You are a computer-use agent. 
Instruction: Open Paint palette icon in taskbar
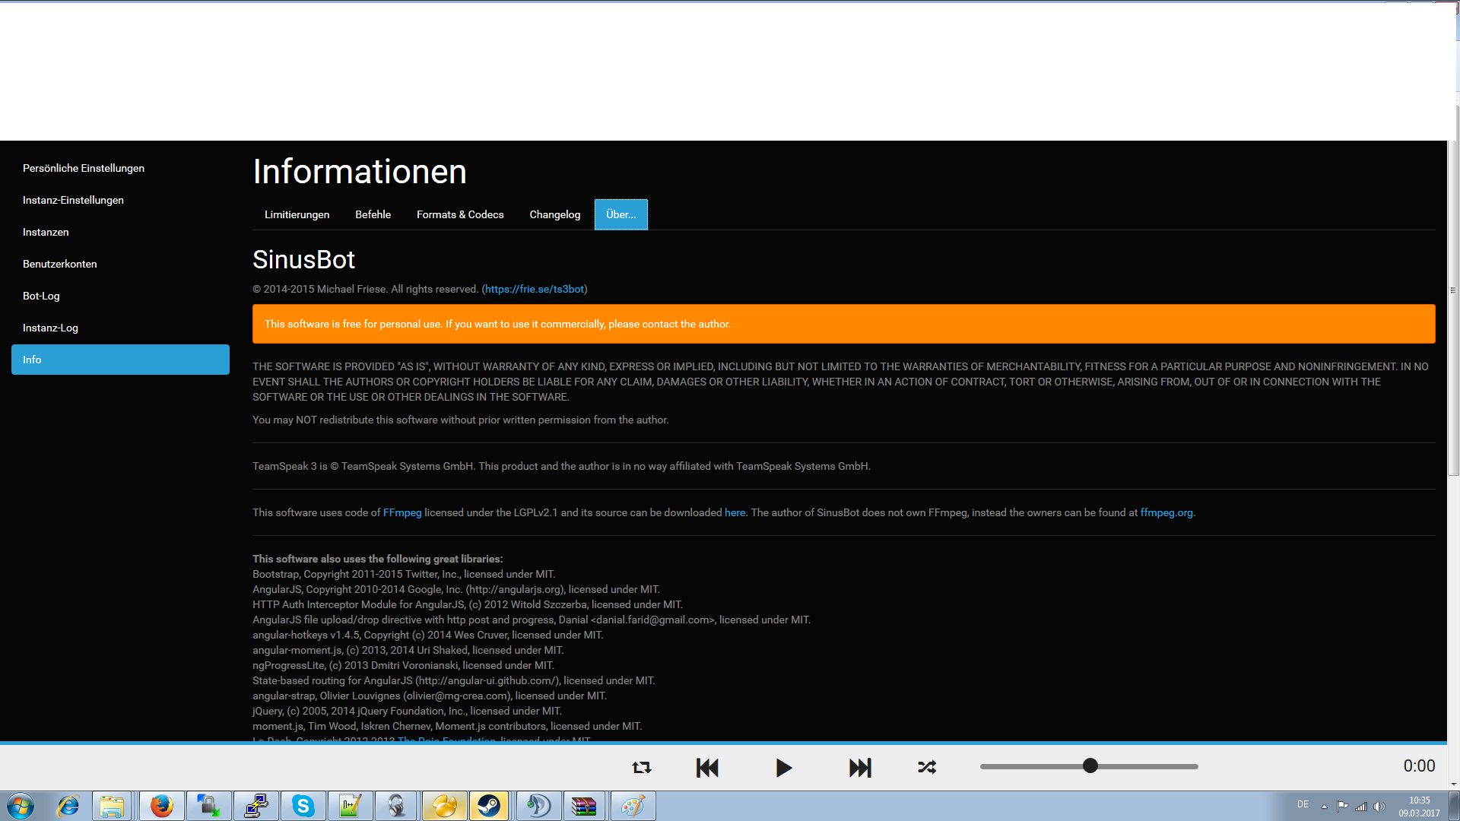633,806
